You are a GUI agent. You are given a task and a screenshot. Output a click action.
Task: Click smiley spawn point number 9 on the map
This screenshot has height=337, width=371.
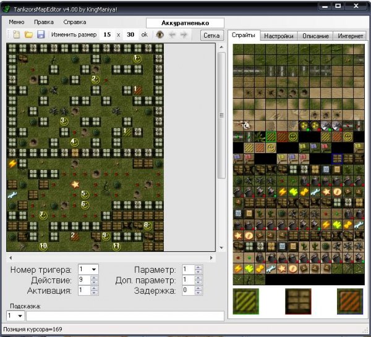tap(106, 236)
